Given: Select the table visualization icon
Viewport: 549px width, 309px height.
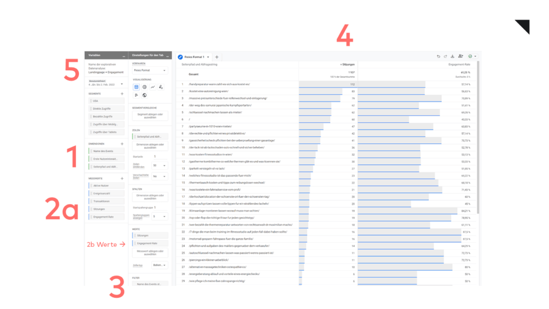Looking at the screenshot, I should [x=136, y=87].
